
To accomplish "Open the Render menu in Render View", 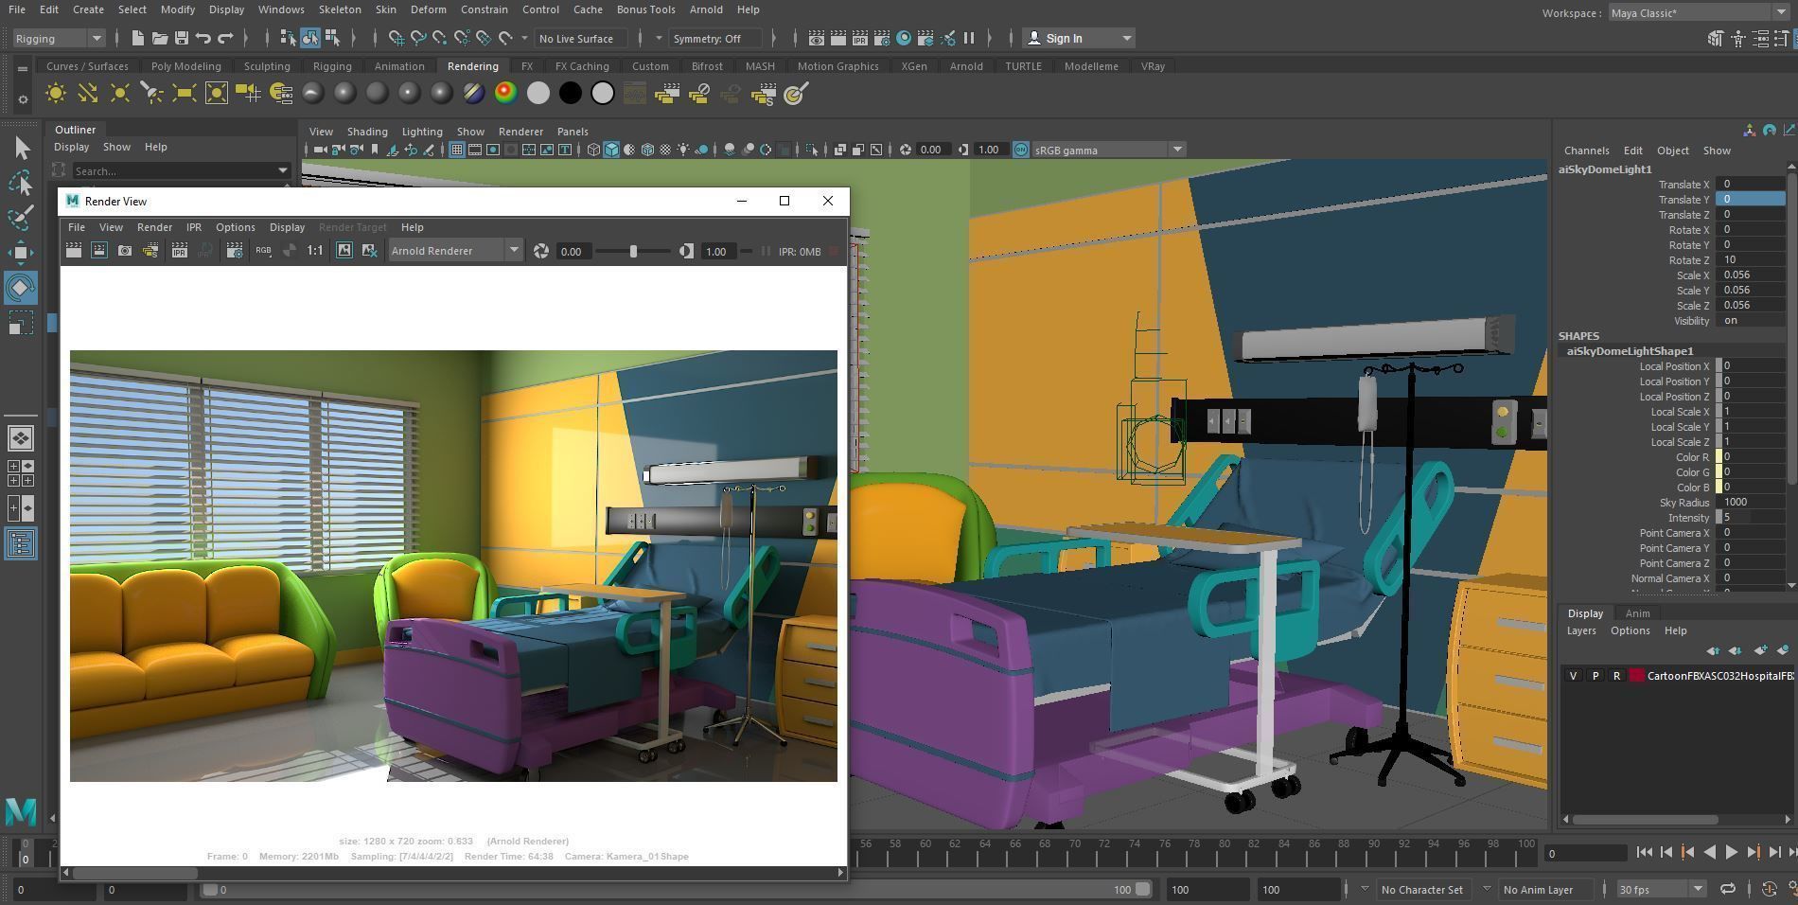I will 154,227.
